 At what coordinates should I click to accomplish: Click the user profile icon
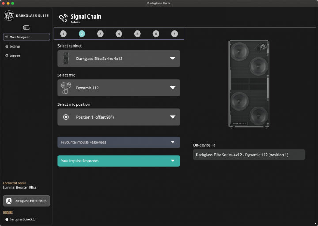coord(9,201)
